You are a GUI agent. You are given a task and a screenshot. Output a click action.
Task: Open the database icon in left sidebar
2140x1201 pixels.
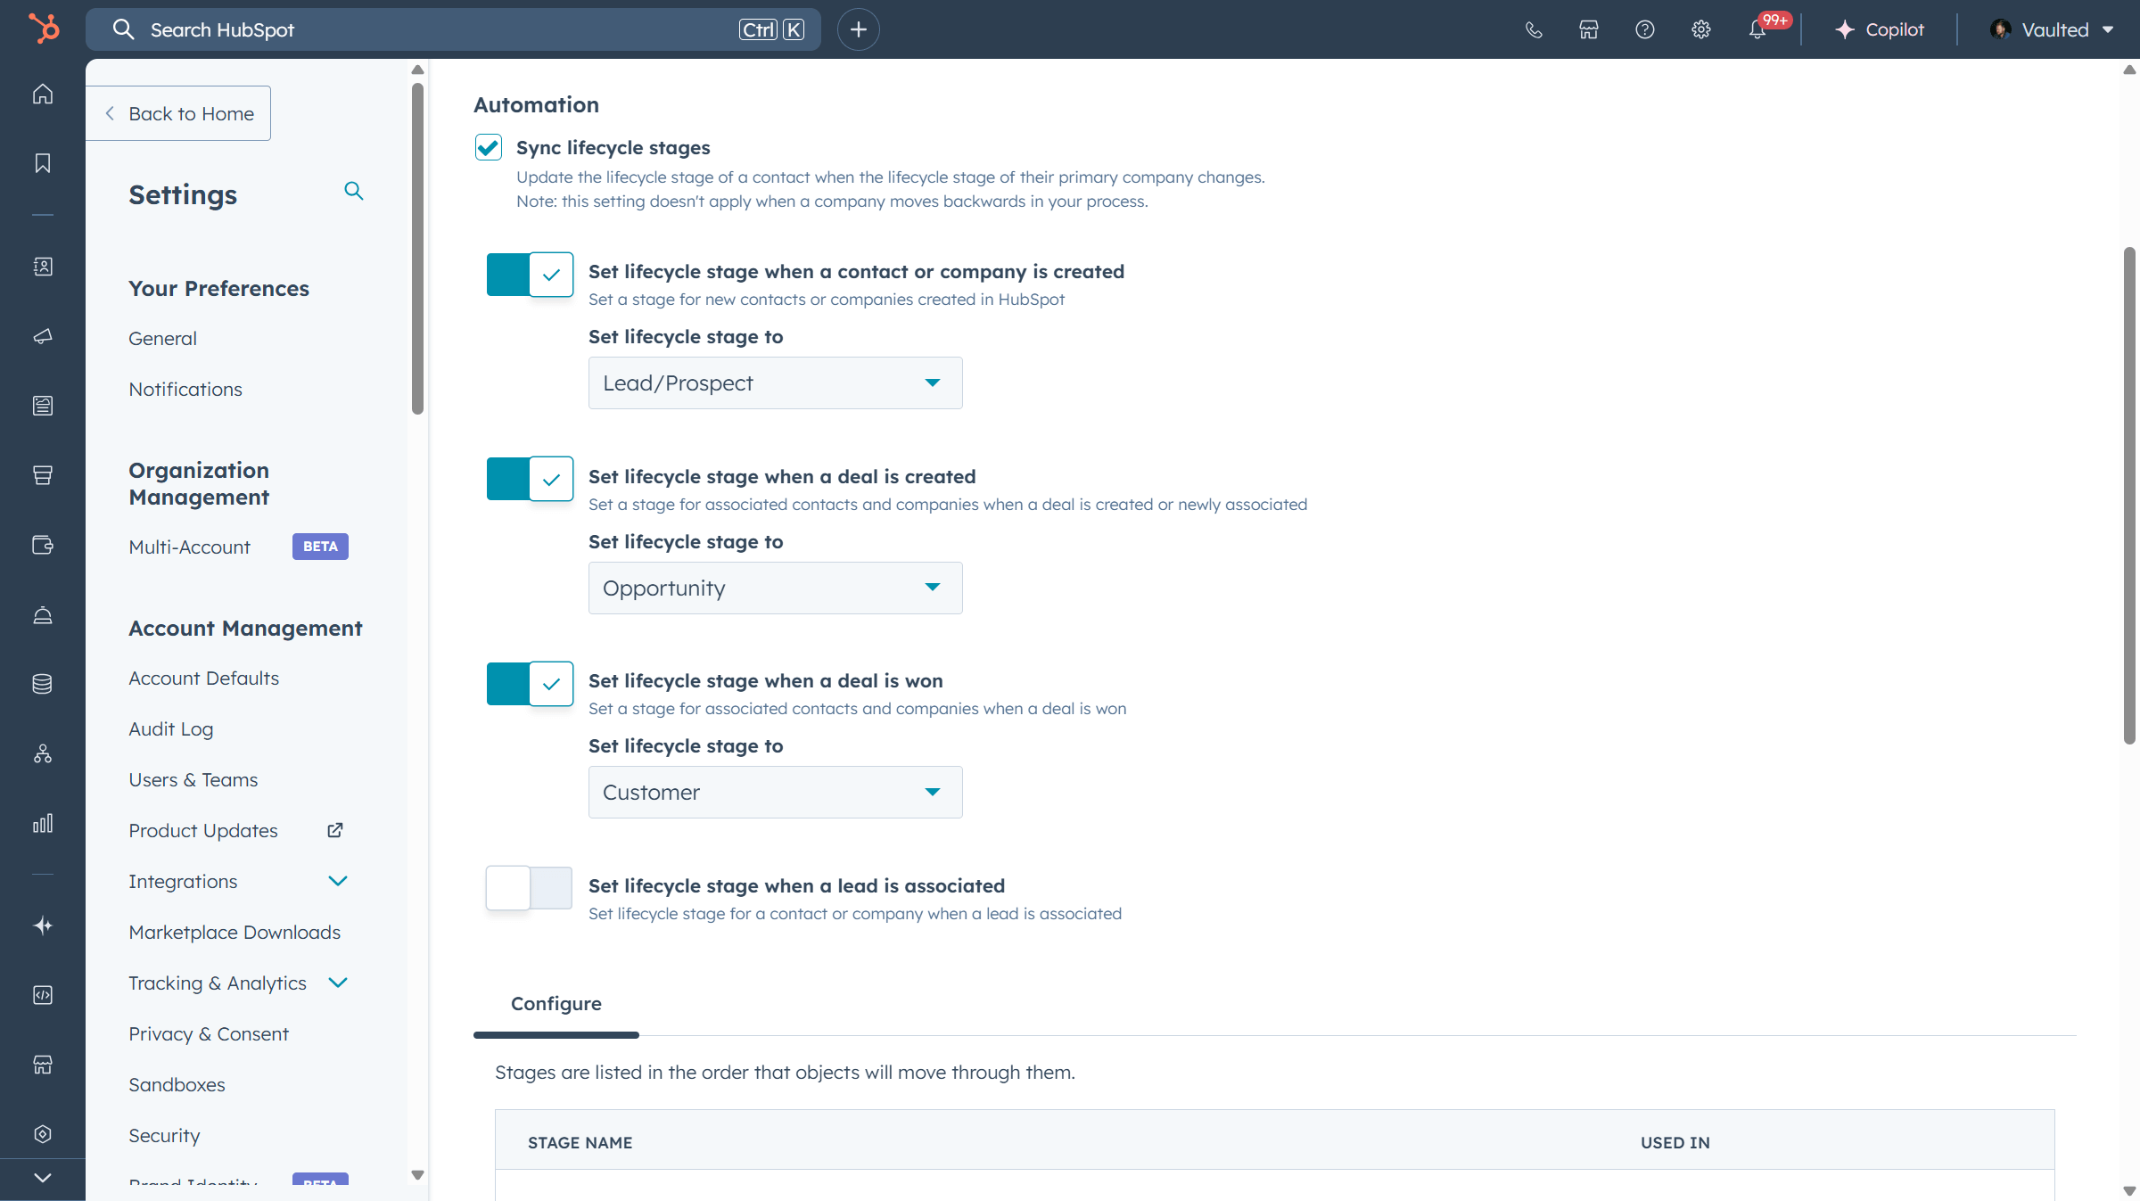click(42, 684)
